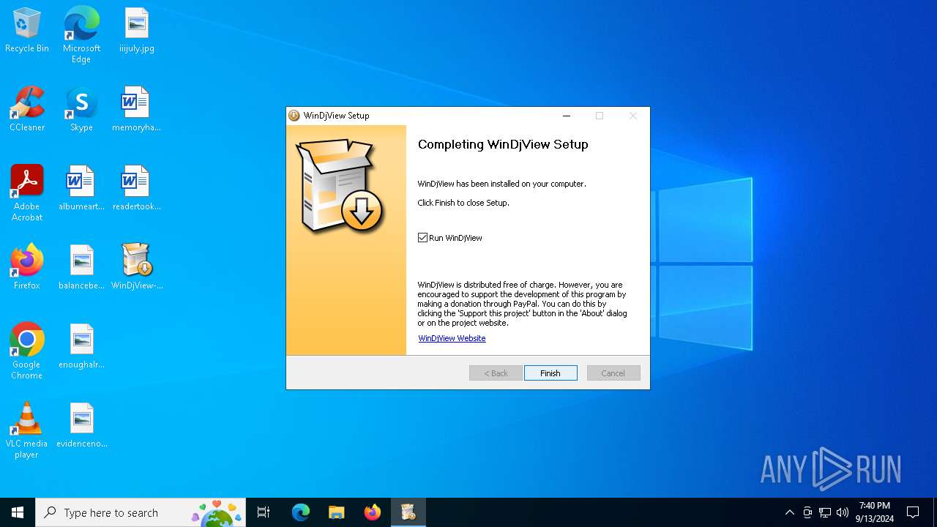Select the Google Chrome desktop shortcut

pos(27,351)
